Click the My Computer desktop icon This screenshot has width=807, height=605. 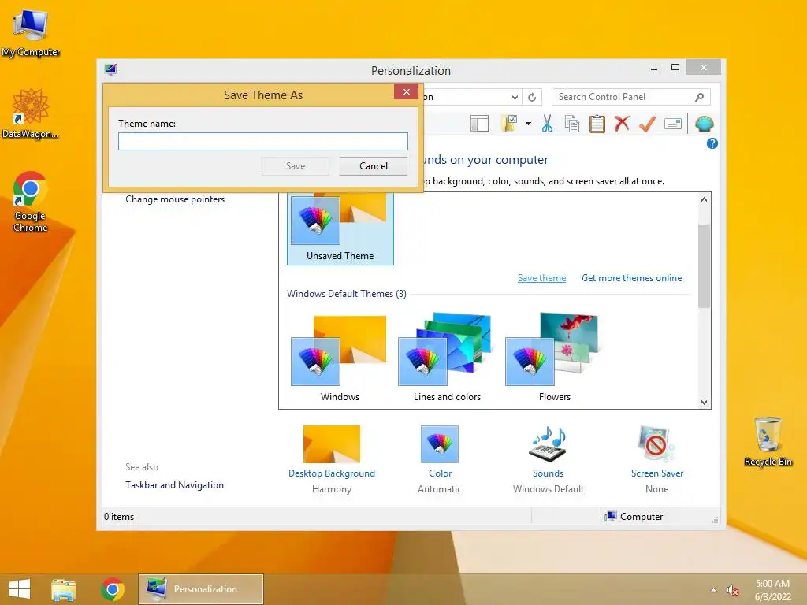[x=31, y=33]
